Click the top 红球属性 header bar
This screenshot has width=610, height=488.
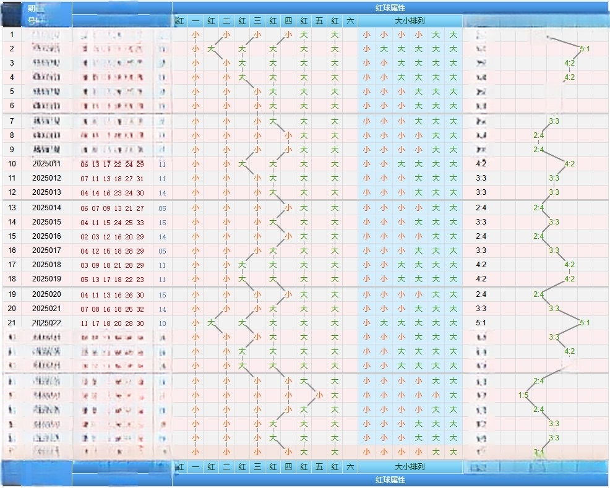point(390,7)
